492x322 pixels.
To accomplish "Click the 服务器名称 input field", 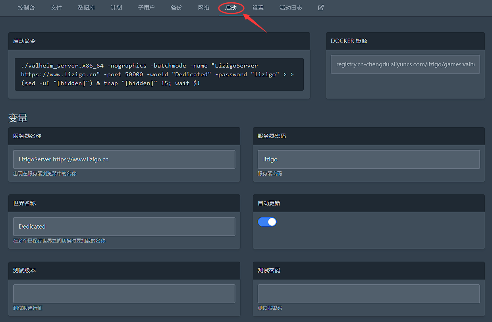I will pyautogui.click(x=124, y=159).
